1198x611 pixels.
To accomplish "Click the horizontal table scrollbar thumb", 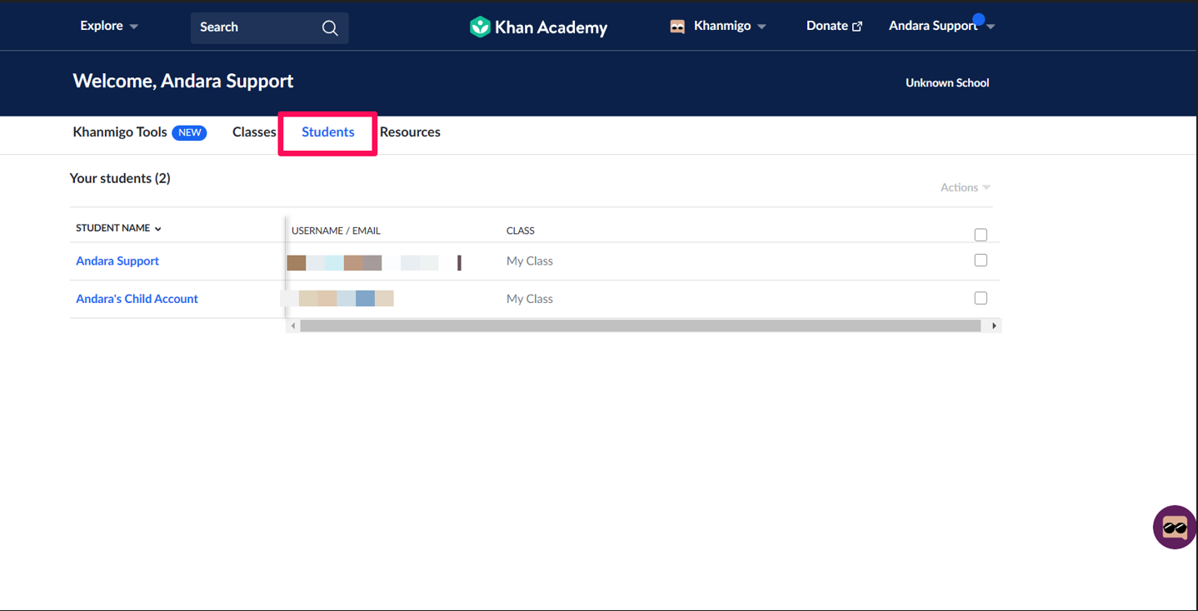I will pyautogui.click(x=640, y=325).
